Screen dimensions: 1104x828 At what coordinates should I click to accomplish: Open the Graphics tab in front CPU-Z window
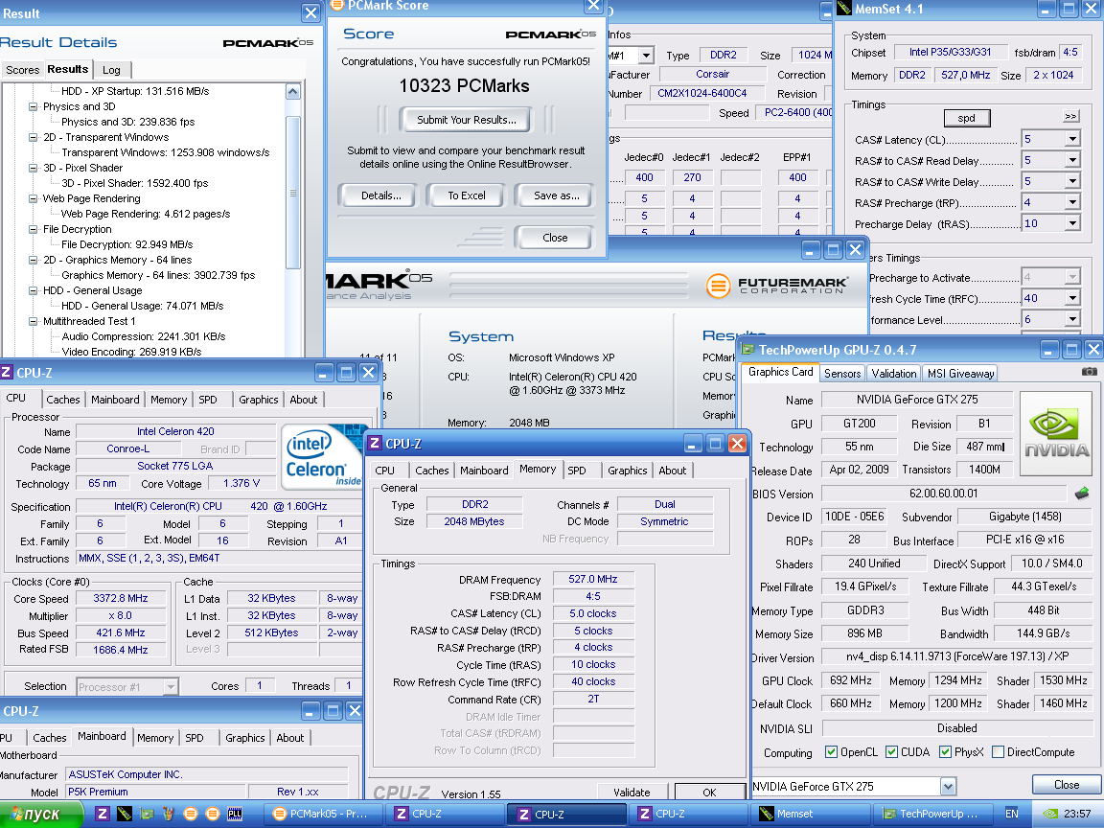[x=628, y=471]
